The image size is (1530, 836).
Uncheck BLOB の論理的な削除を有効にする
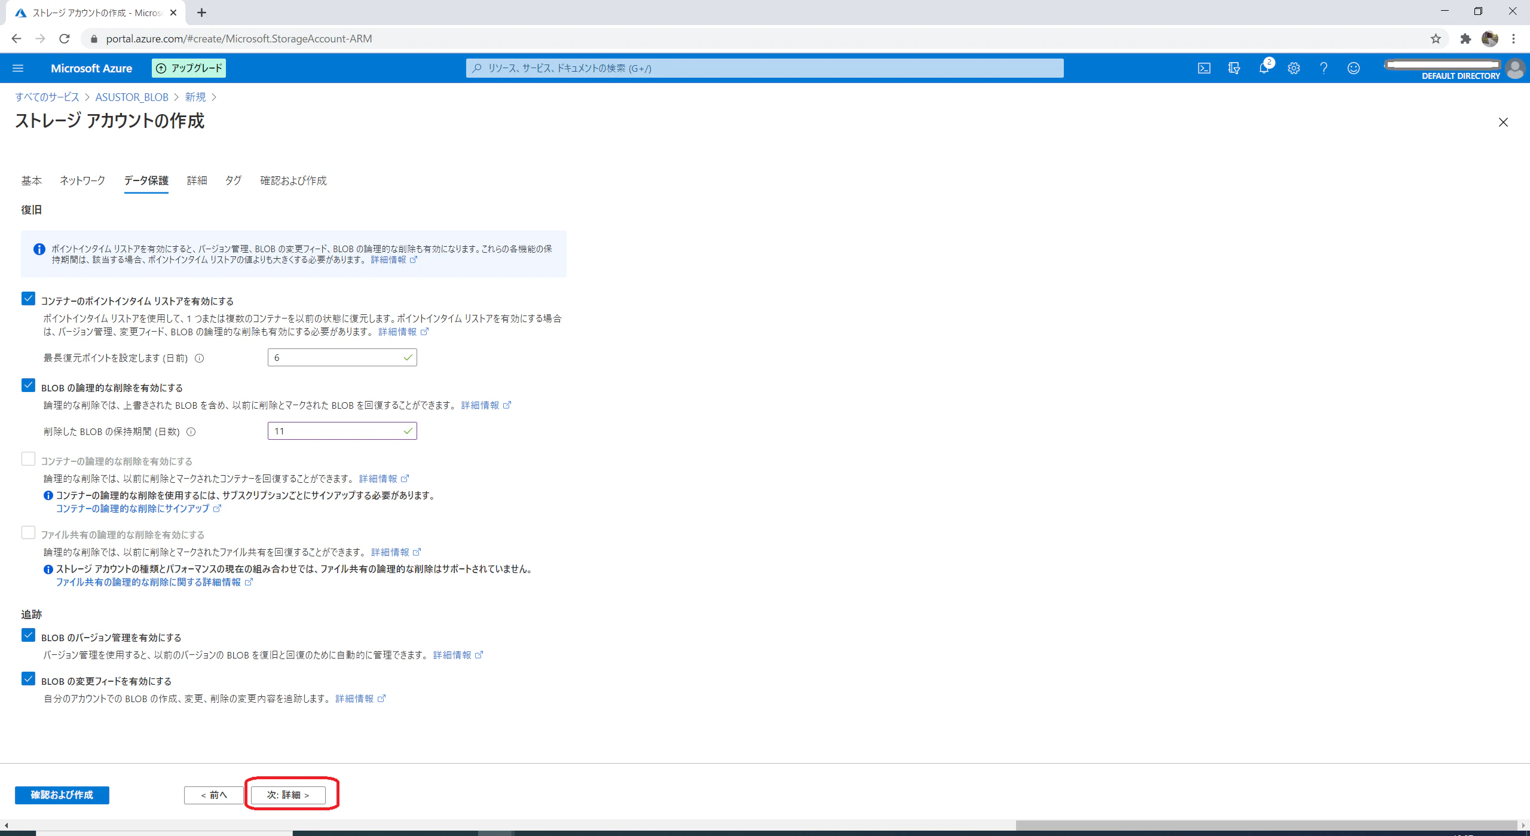(x=28, y=385)
